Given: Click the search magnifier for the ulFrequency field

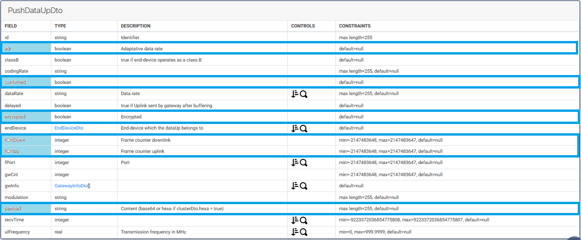Looking at the screenshot, I should (x=304, y=232).
